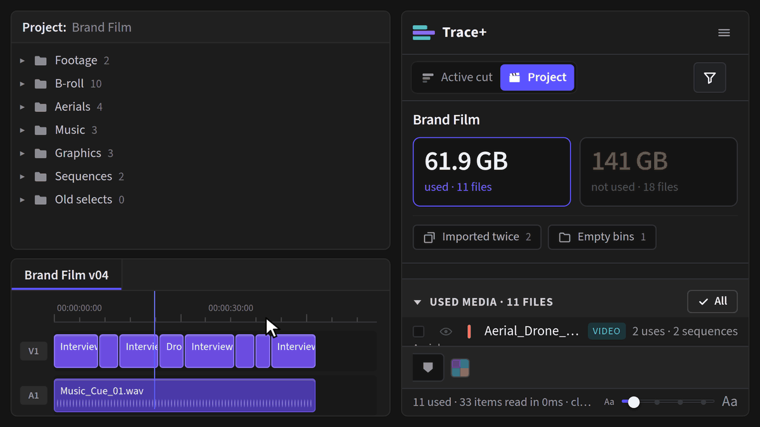Click the B-roll folder icon

(x=41, y=84)
